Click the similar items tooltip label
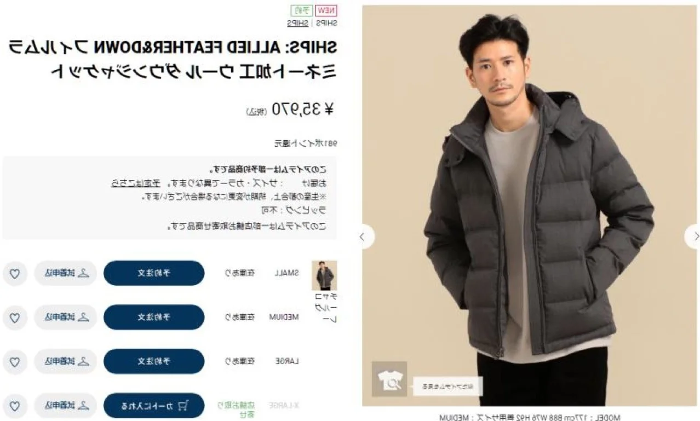This screenshot has height=421, width=700. coord(447,386)
